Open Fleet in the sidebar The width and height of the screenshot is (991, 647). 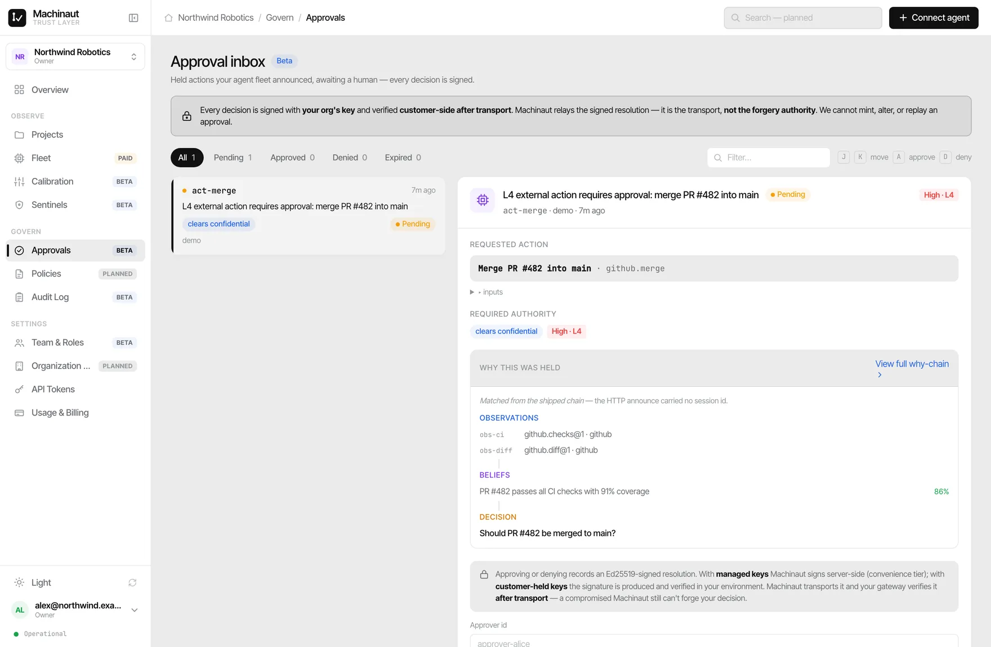(75, 158)
